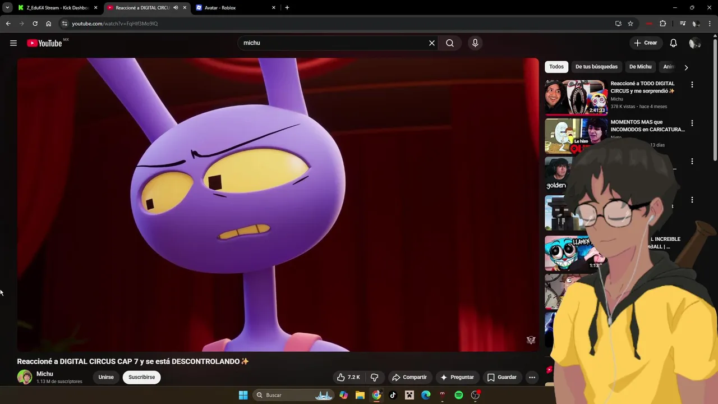Open a new browser tab with plus

287,8
